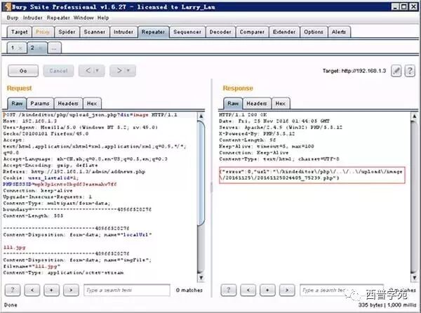Image resolution: width=421 pixels, height=313 pixels.
Task: Open the Burp menu
Action: pyautogui.click(x=13, y=18)
